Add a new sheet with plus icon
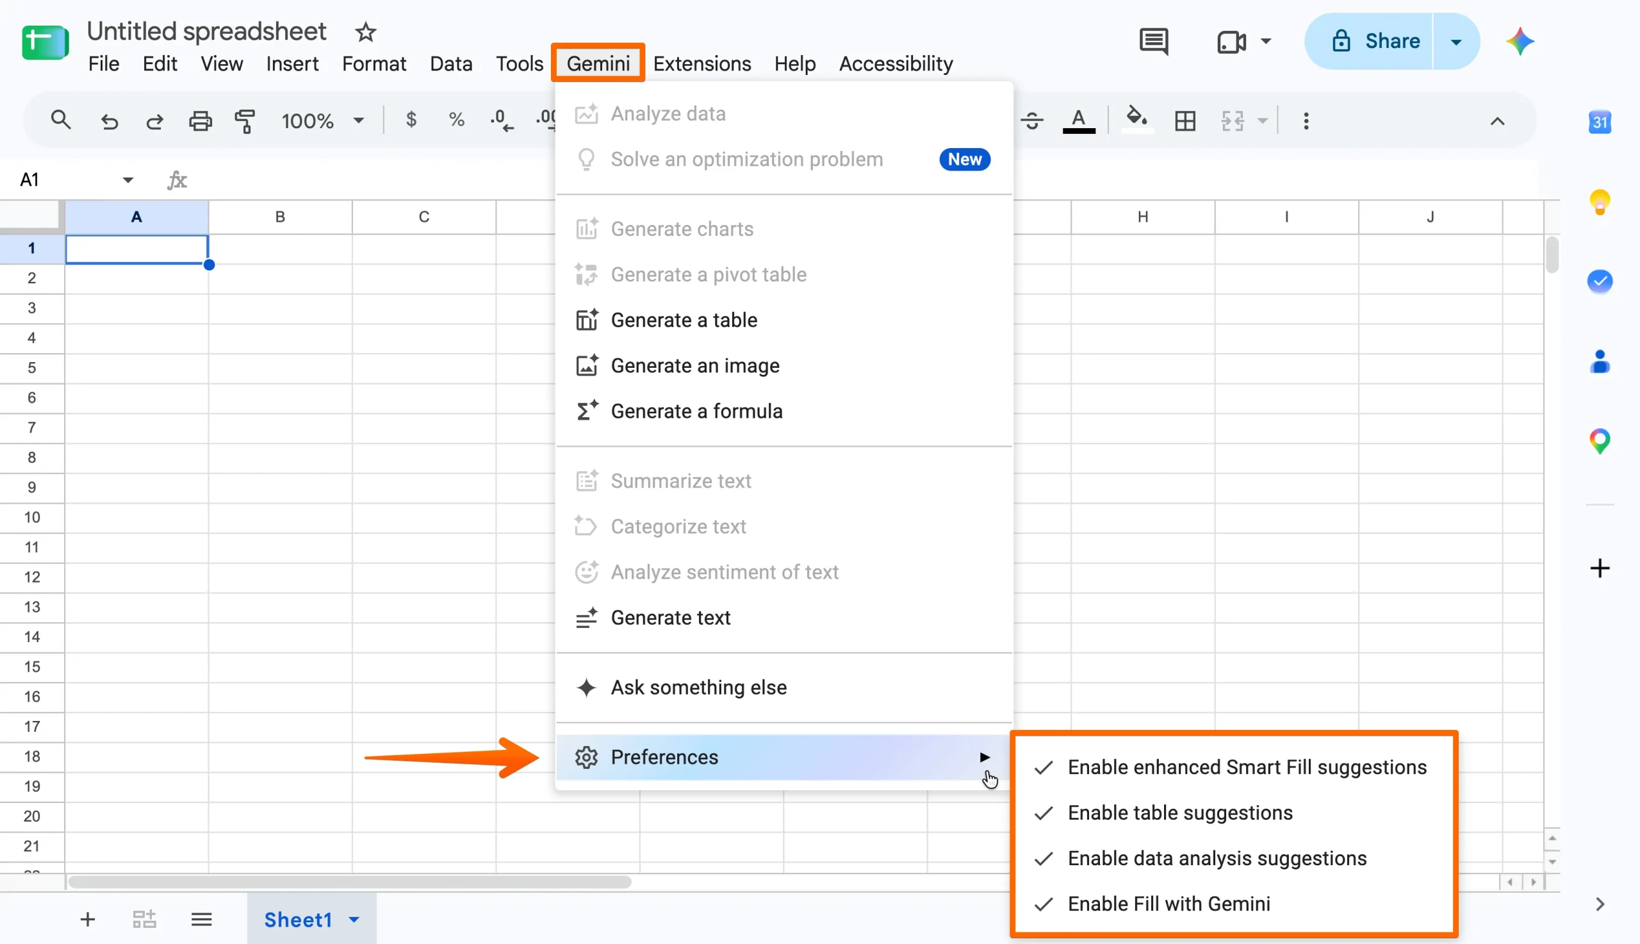1640x944 pixels. (x=88, y=919)
